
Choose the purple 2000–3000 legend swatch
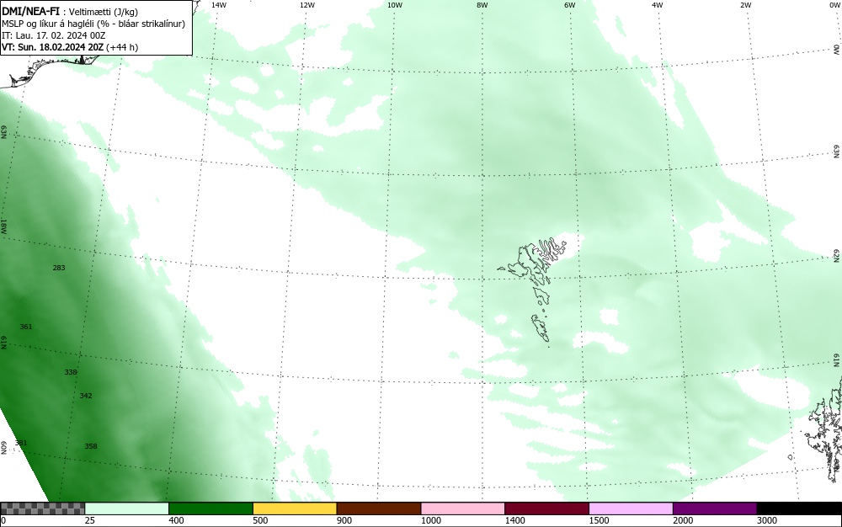pyautogui.click(x=715, y=508)
